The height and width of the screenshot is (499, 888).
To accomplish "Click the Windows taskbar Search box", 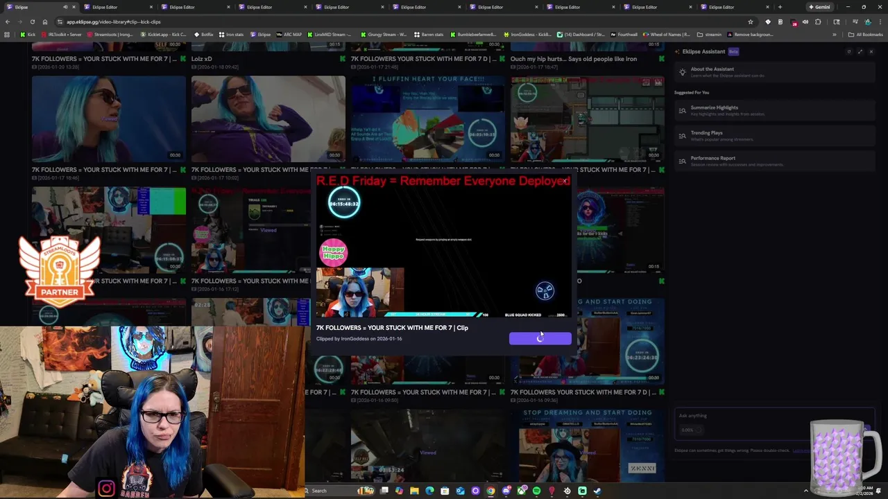I will tap(339, 491).
